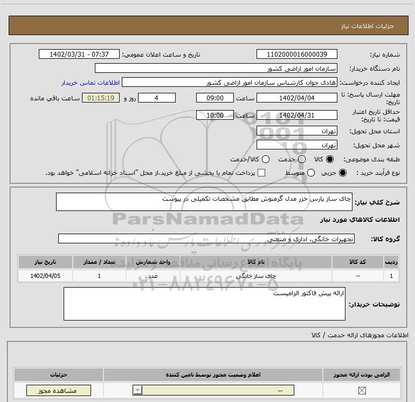Click the need date cell 1402/04/05
Viewport: 415px width, 402px height.
[x=45, y=276]
